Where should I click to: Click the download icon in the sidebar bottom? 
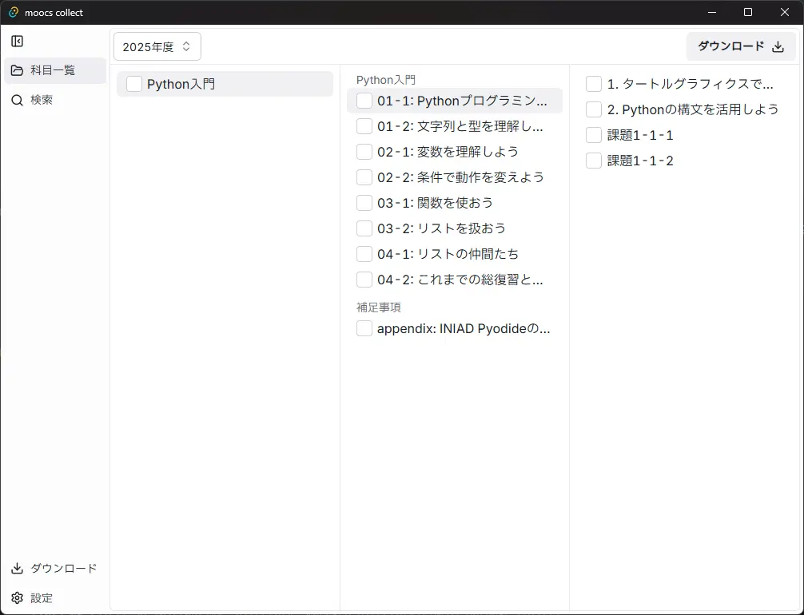click(x=17, y=569)
